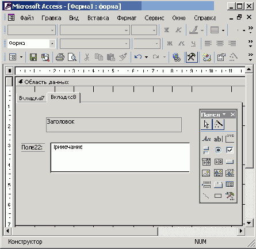Pick the Toggle Button tool in the toolbox
This screenshot has width=256, height=249.
pos(207,150)
